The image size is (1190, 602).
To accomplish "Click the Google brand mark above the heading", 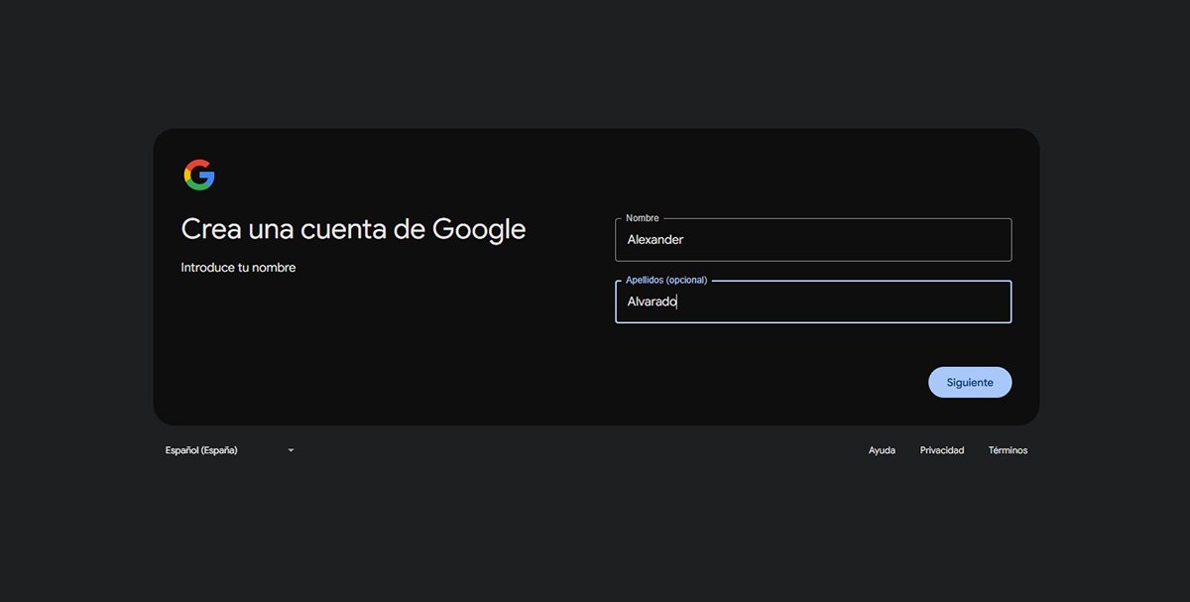I will click(198, 174).
